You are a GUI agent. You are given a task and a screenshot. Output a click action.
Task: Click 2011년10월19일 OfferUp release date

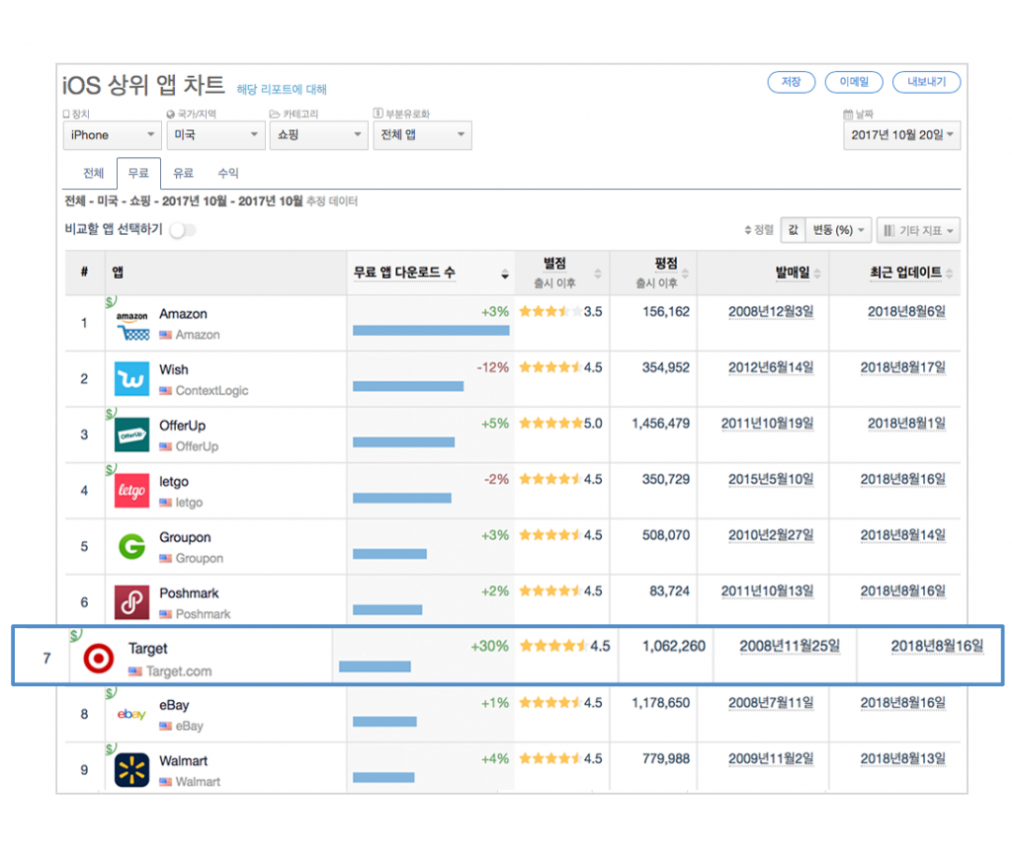coord(767,424)
